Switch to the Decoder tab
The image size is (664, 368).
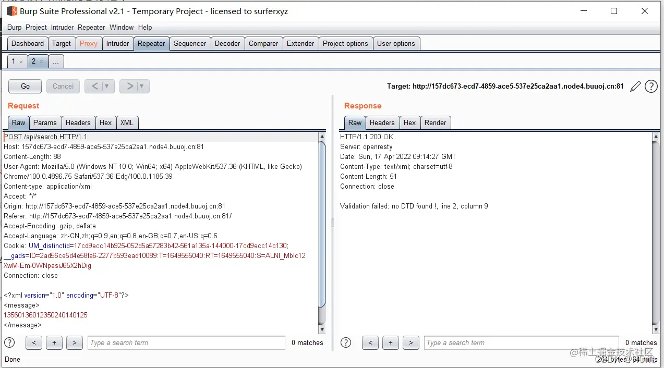pos(227,43)
